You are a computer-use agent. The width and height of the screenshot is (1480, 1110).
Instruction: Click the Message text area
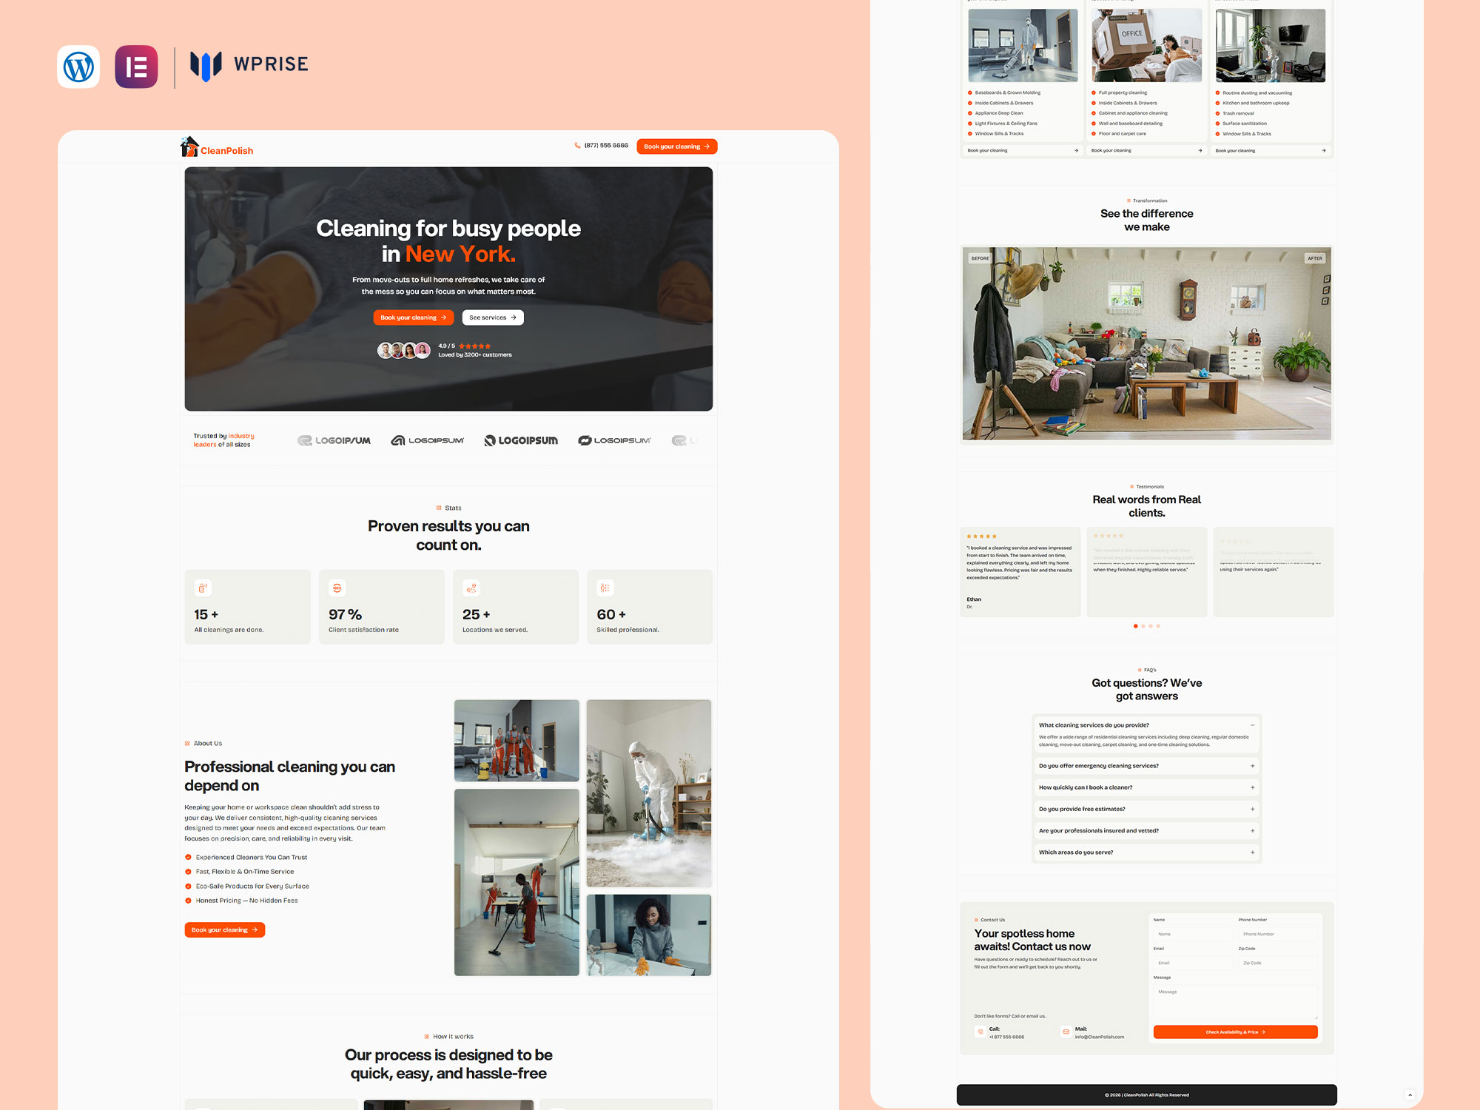tap(1235, 1003)
